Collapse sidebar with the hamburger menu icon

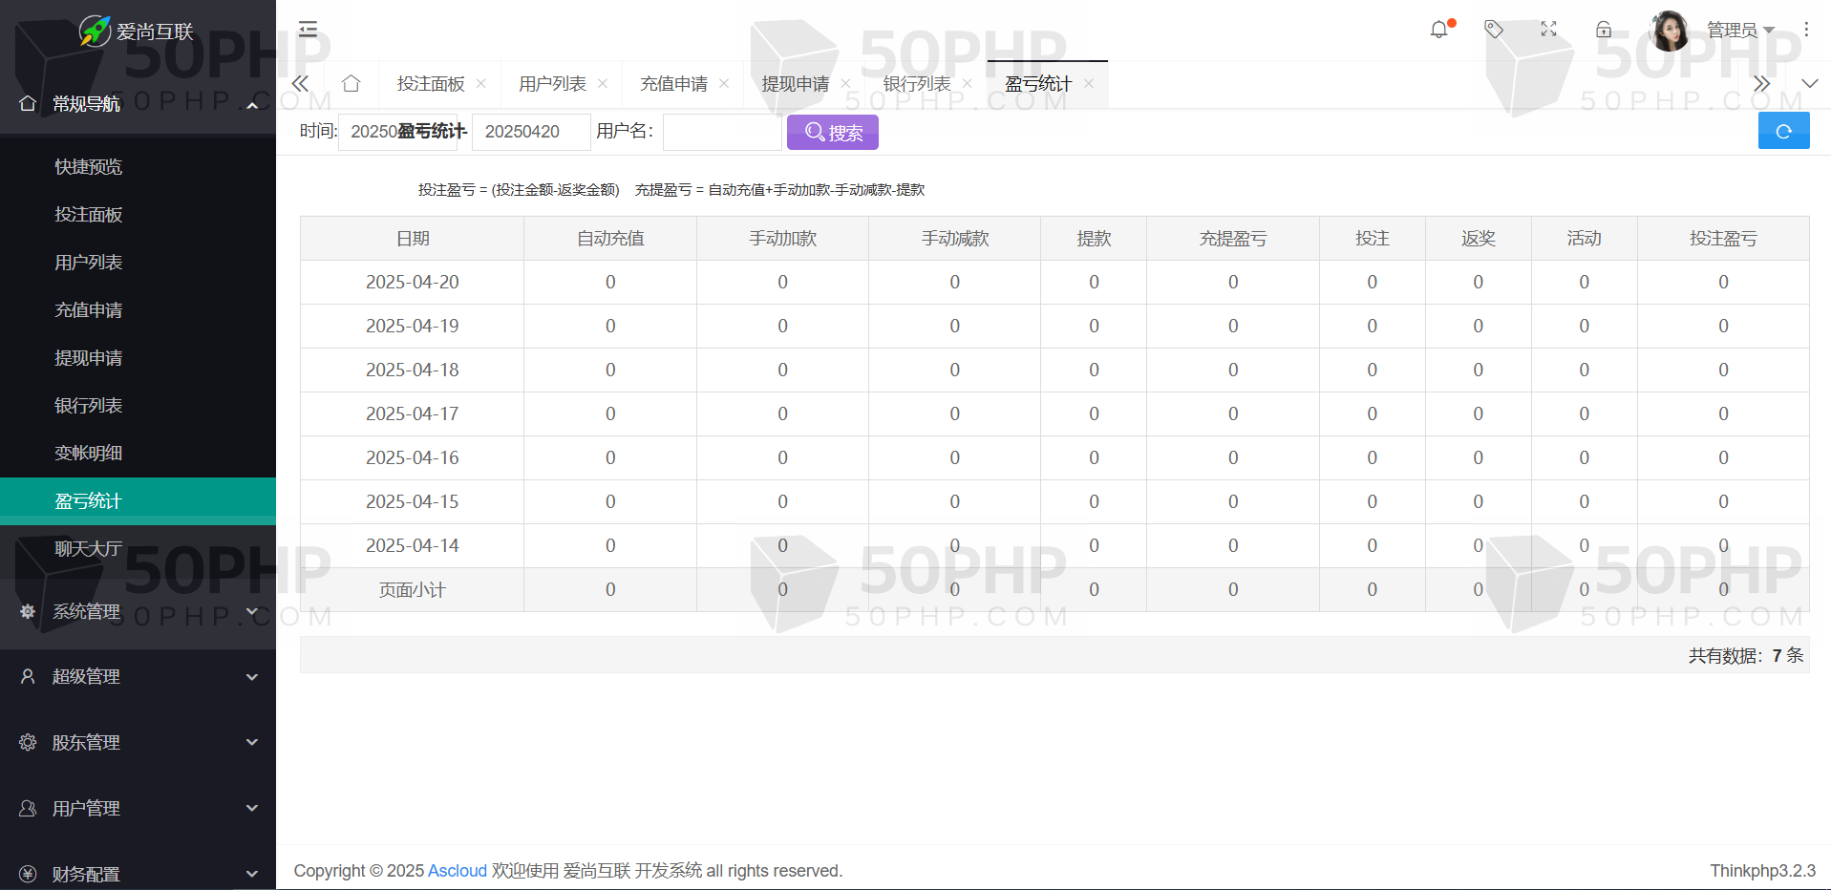[x=308, y=30]
